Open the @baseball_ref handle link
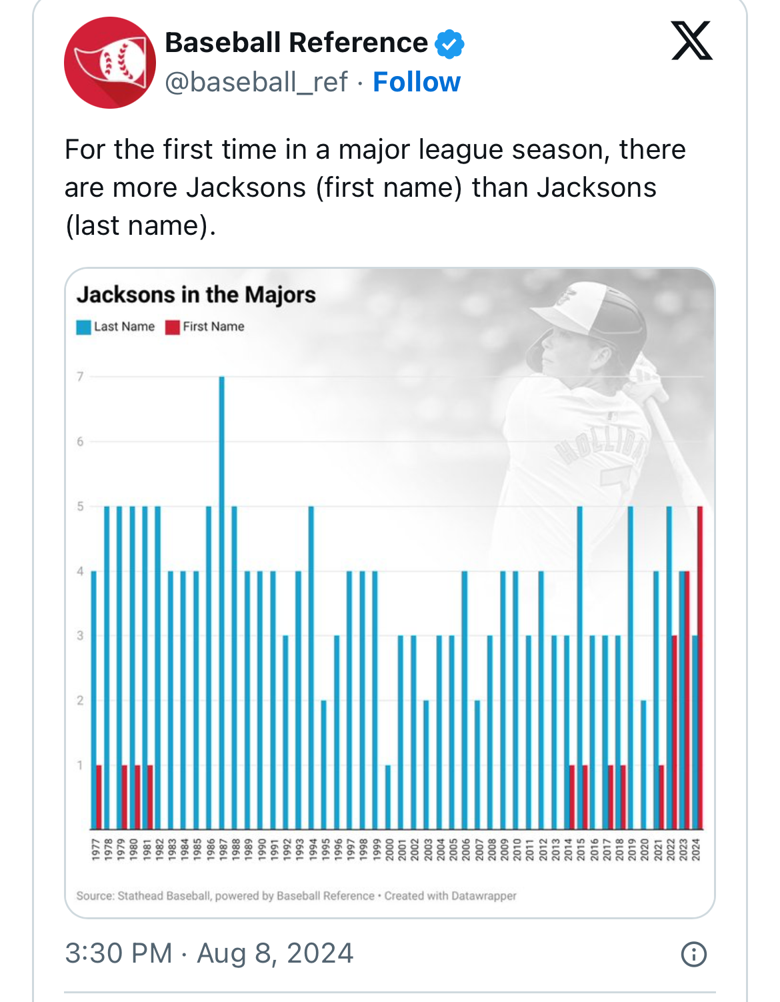Viewport: 780px width, 1002px height. point(256,82)
